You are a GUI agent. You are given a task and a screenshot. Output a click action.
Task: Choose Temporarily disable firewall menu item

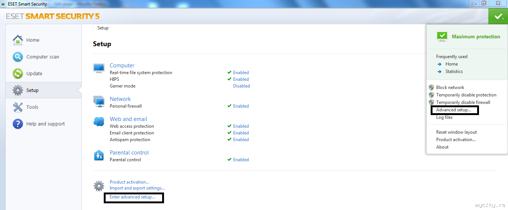pos(463,102)
